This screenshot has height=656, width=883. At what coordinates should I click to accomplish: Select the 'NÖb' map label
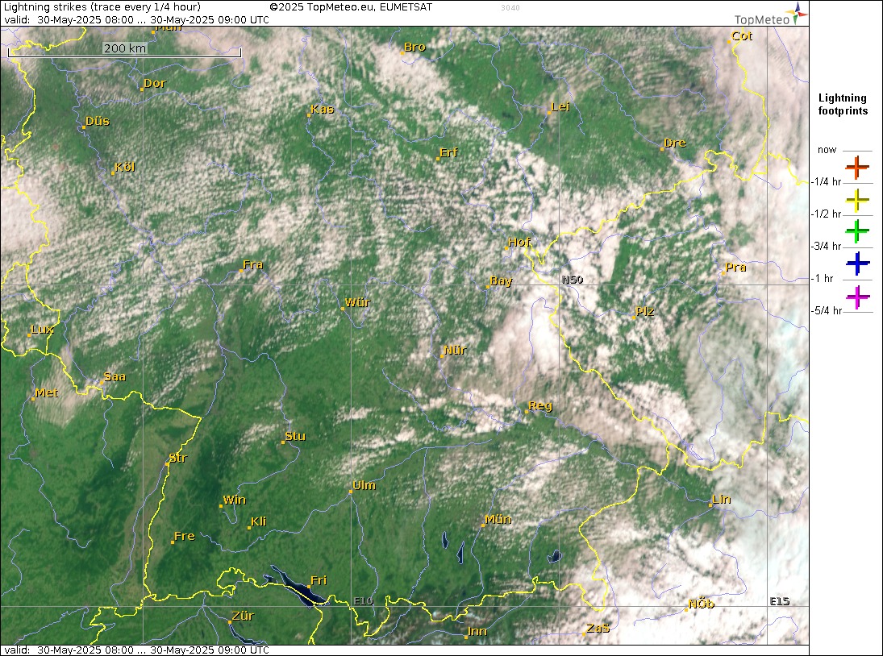[701, 604]
